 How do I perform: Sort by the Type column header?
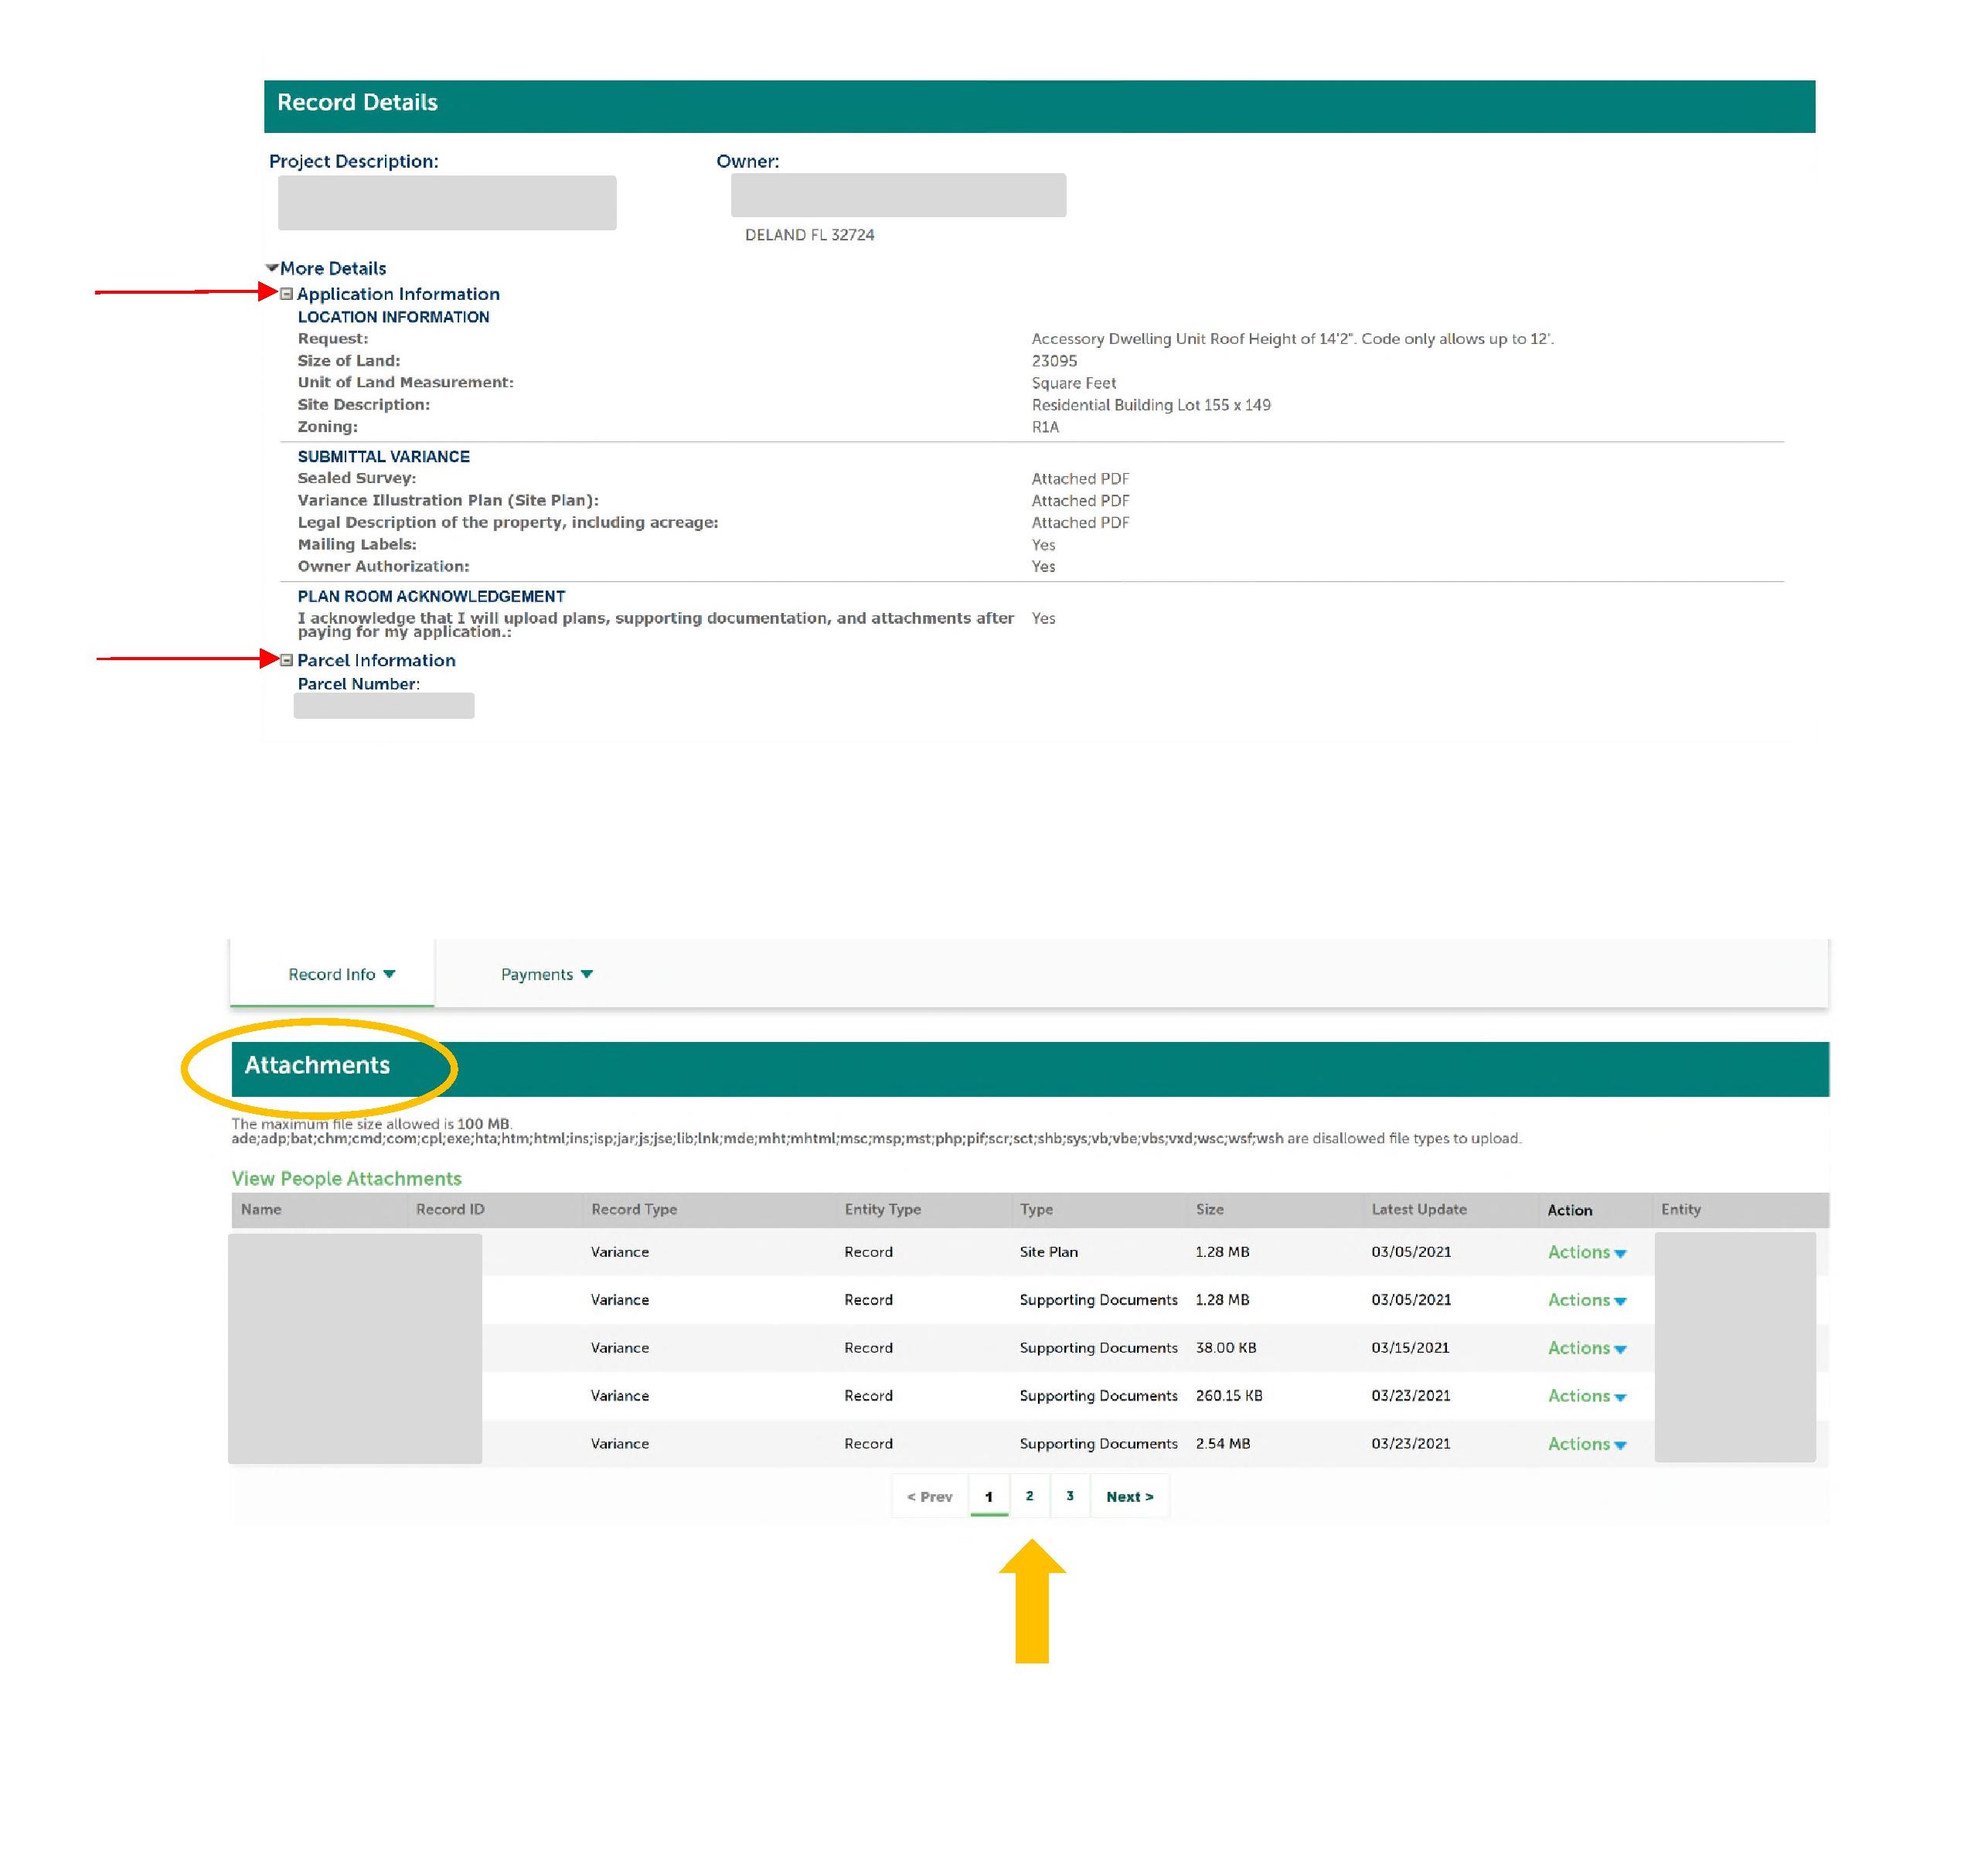pos(1036,1209)
